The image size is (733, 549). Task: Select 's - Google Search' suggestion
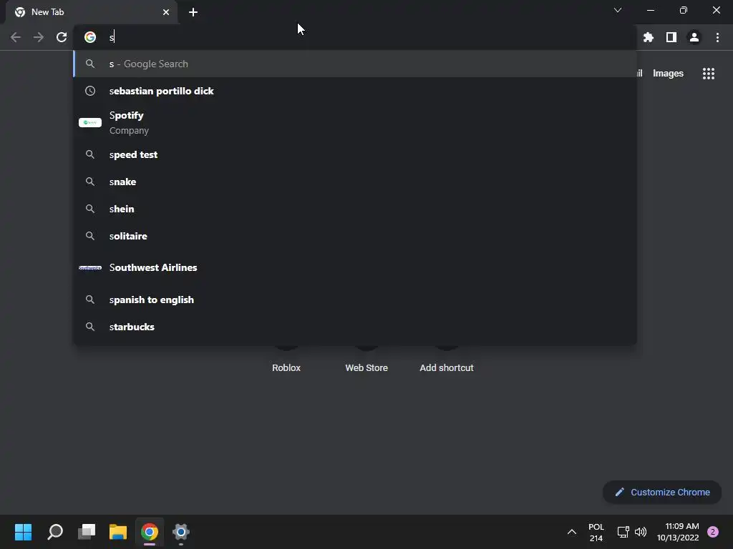[355, 64]
